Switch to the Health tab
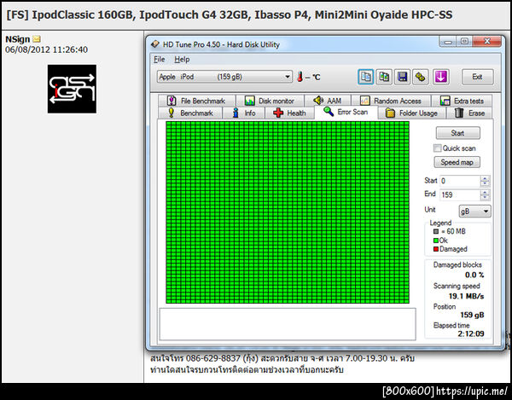Screen dimensions: 512x400 289,113
